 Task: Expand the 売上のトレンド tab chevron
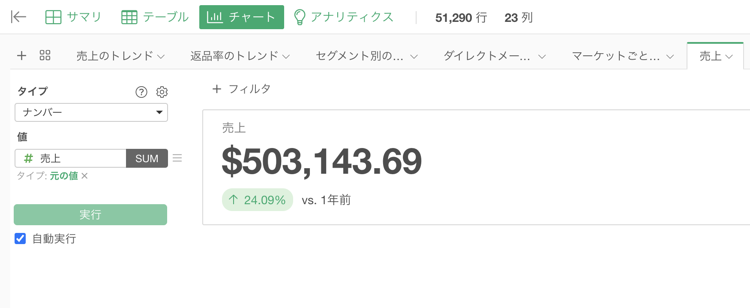161,56
